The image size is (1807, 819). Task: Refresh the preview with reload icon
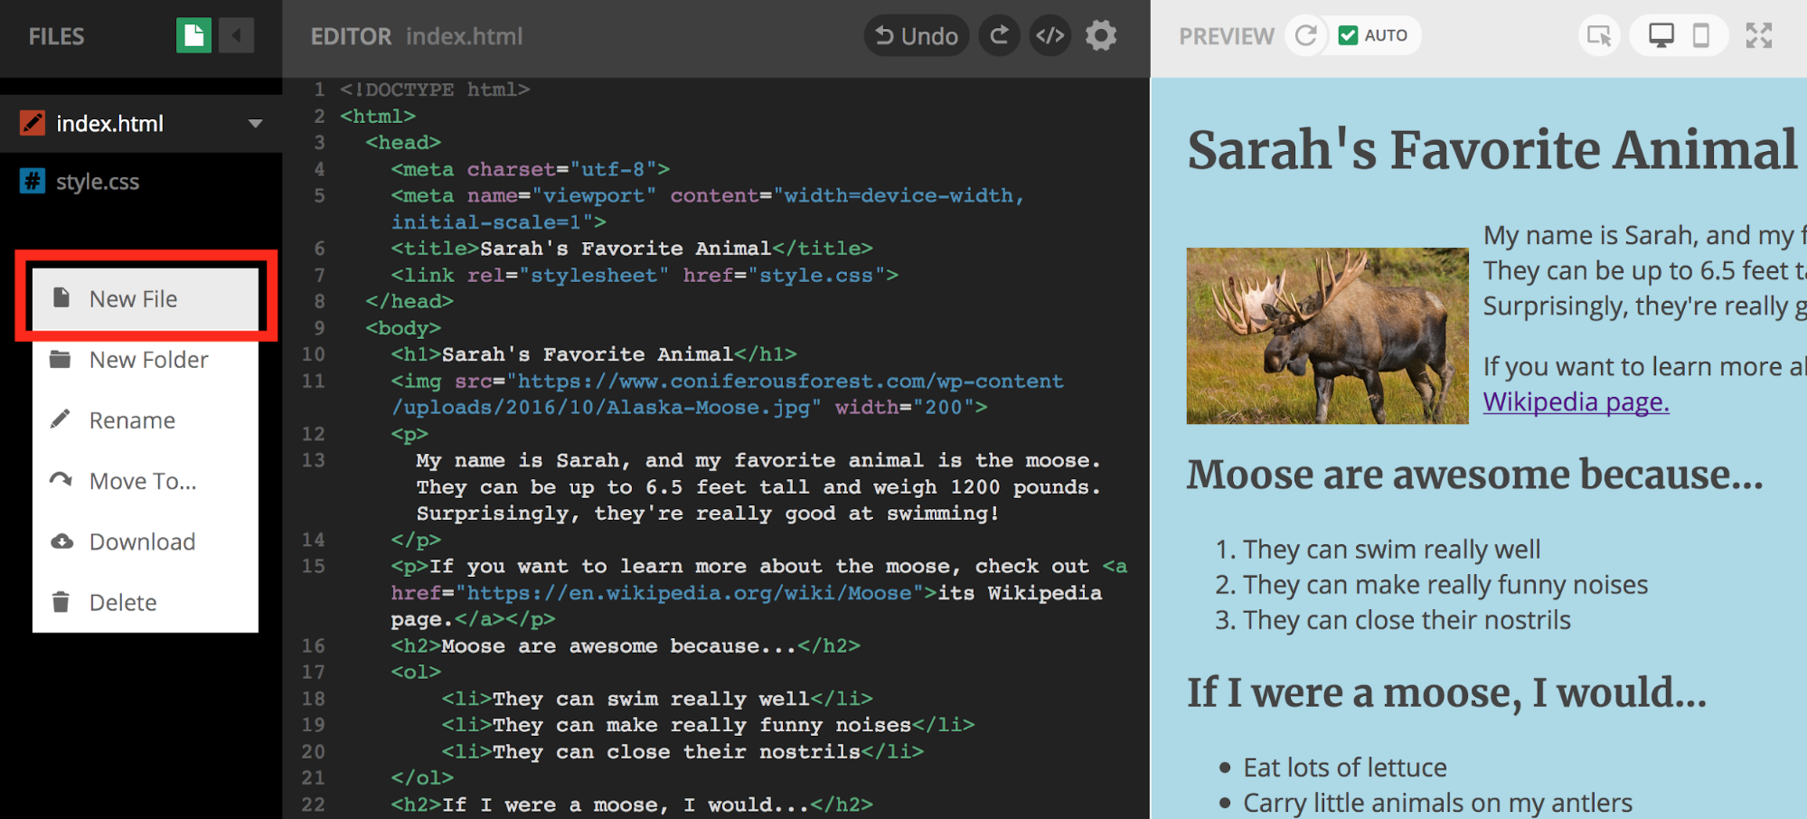(x=1305, y=36)
